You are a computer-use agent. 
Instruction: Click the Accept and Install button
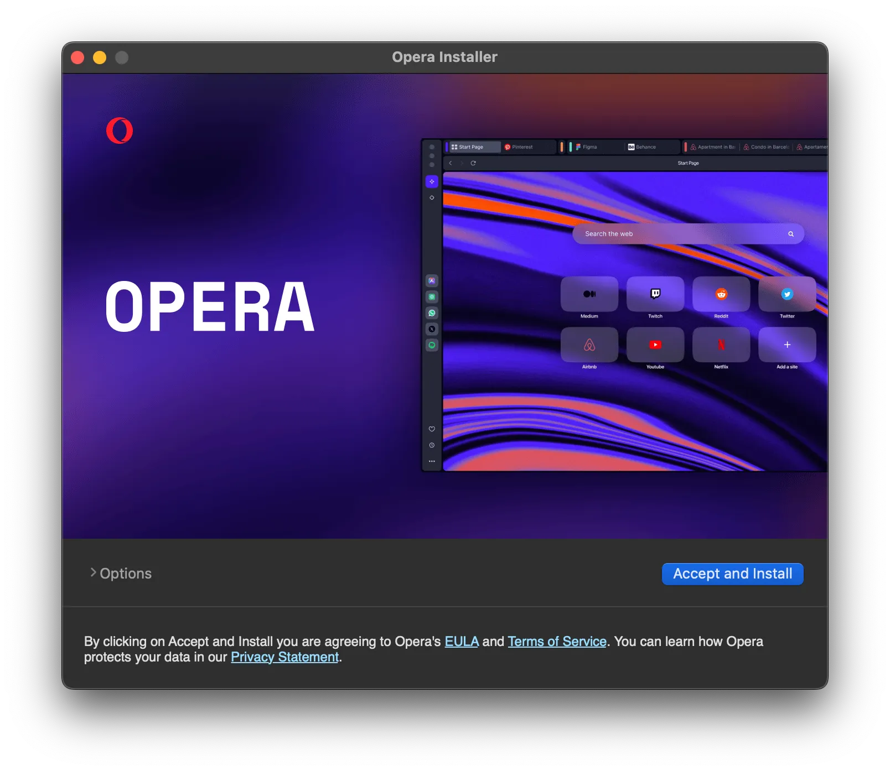tap(732, 574)
